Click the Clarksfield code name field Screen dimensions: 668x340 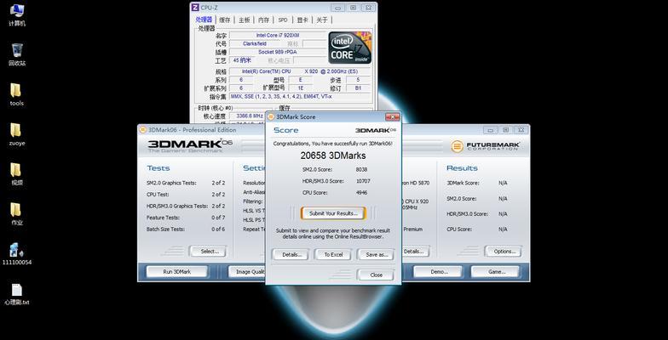[x=255, y=44]
